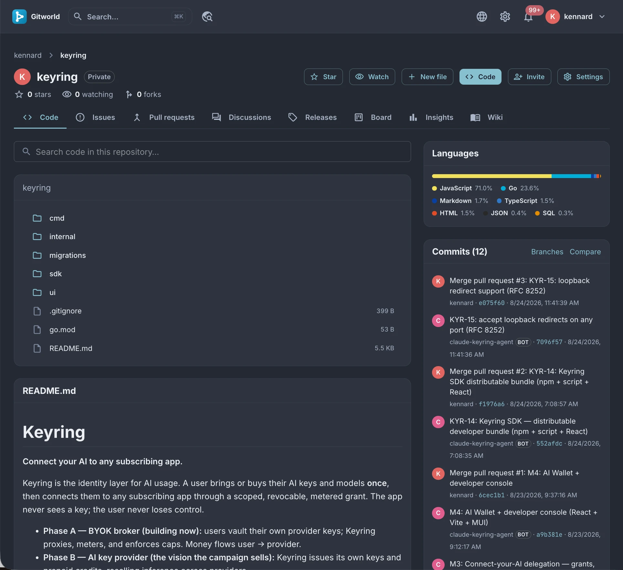The width and height of the screenshot is (623, 570).
Task: Open the Releases tab
Action: point(312,117)
